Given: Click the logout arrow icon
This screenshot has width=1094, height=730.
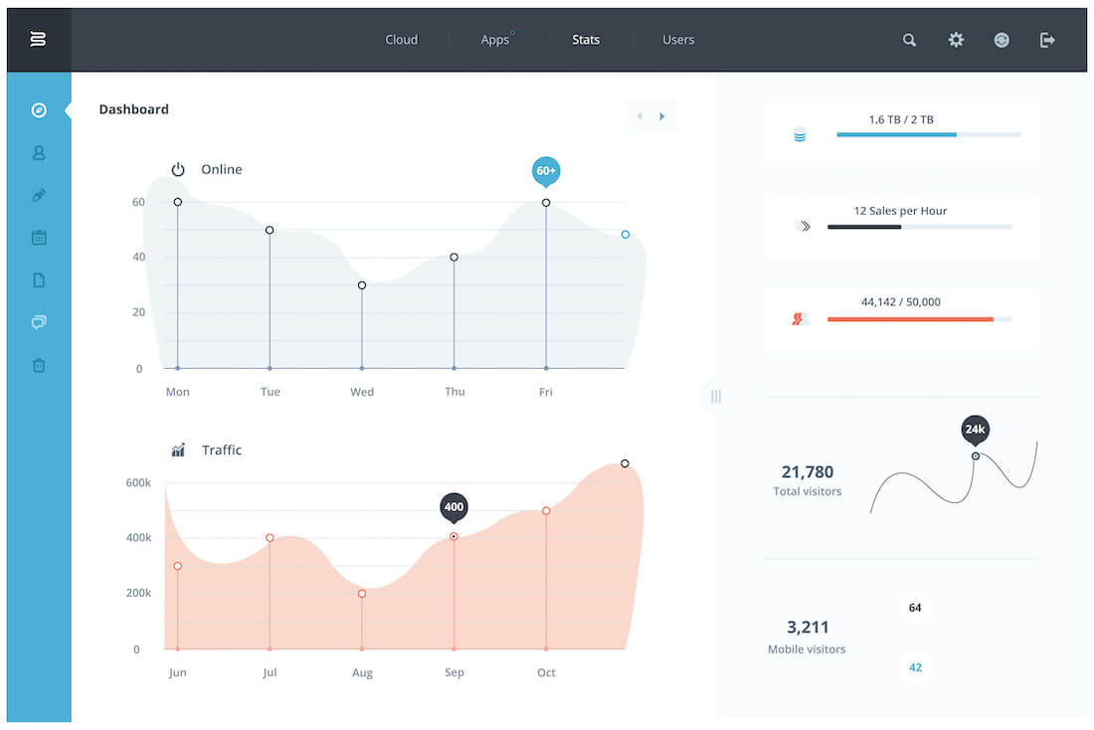Looking at the screenshot, I should [1047, 40].
